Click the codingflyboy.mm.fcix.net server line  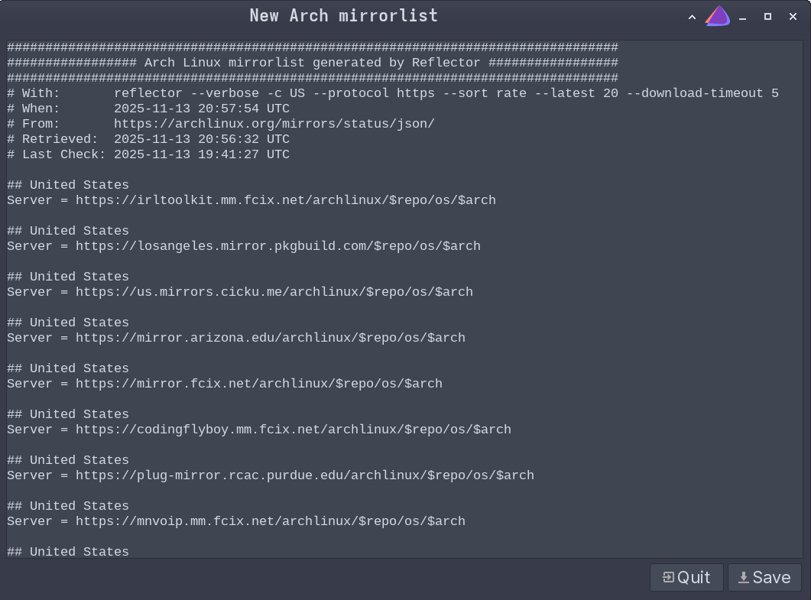(259, 430)
